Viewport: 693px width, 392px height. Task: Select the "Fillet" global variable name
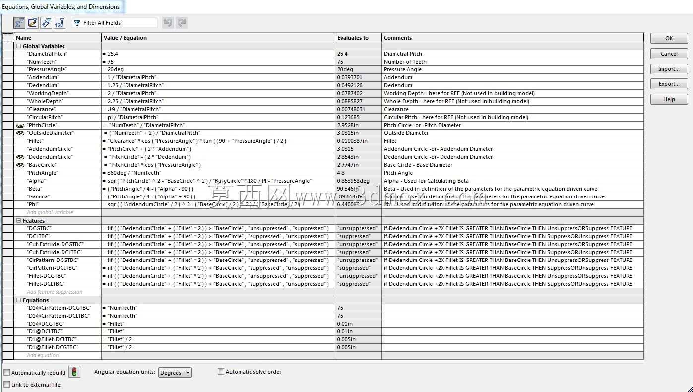coord(35,141)
